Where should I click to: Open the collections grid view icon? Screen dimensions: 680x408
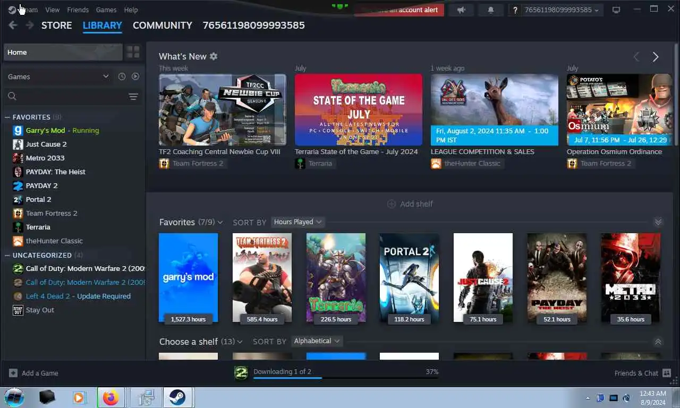[x=133, y=52]
